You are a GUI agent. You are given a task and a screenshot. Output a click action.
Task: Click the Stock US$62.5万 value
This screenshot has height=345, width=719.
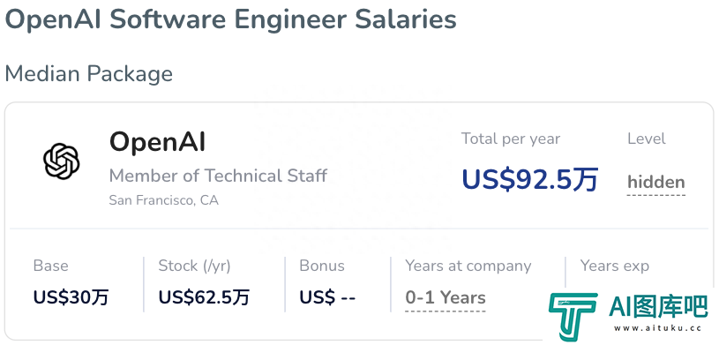[204, 297]
